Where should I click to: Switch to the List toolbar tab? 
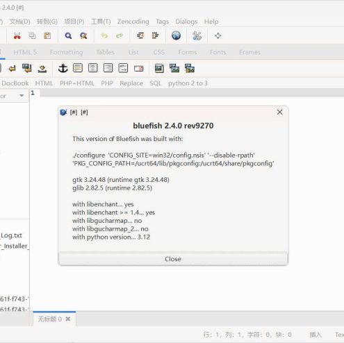point(133,52)
